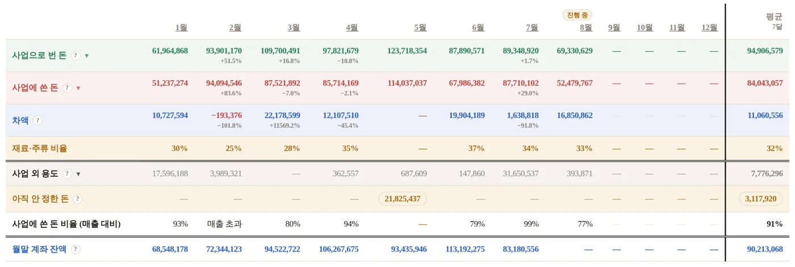Click the 99% spending ratio cell

point(531,224)
